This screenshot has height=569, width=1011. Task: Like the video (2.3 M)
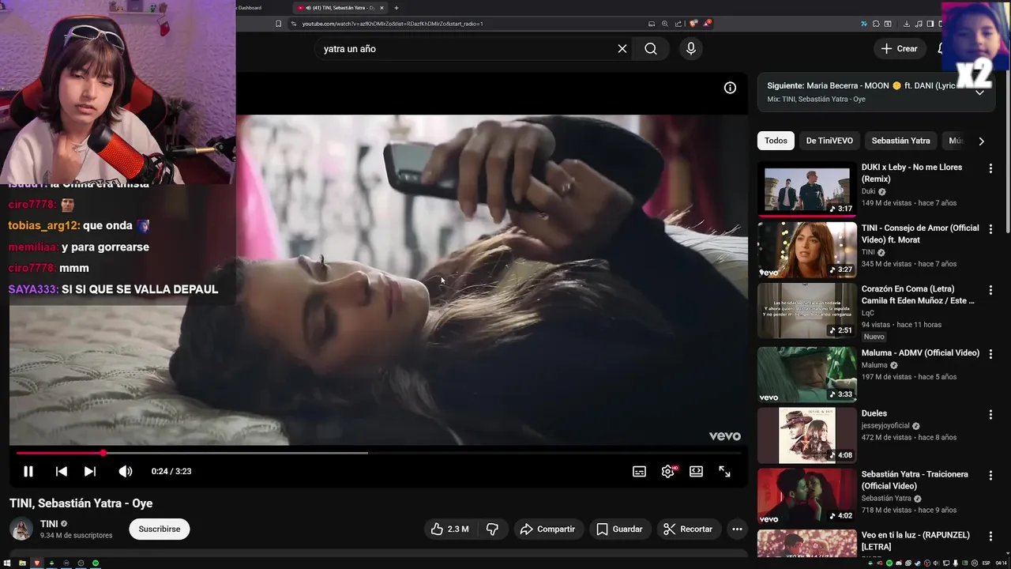coord(449,529)
